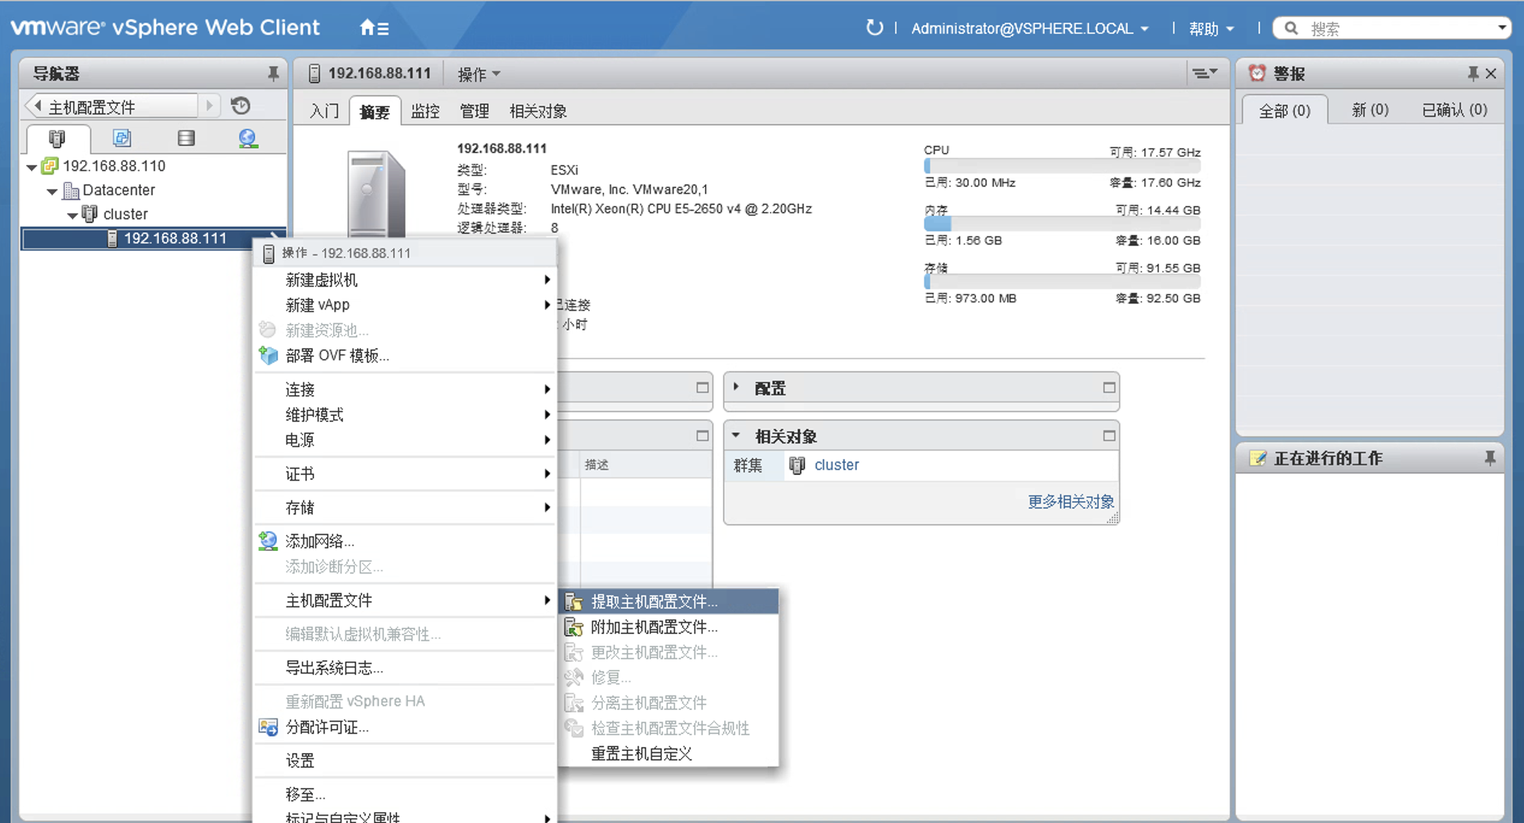The height and width of the screenshot is (823, 1524).
Task: Click the 部署 OVF 模板 icon
Action: tap(268, 356)
